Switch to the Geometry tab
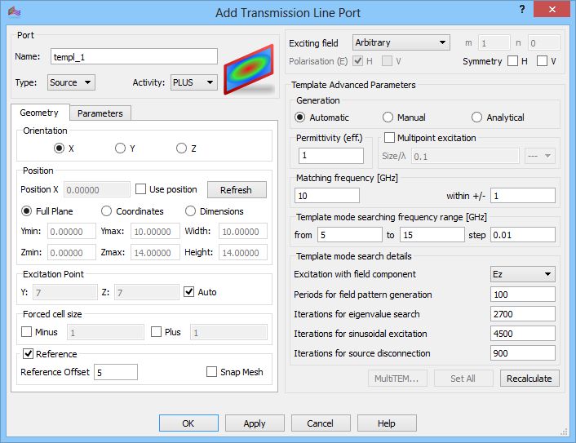The image size is (576, 443). pyautogui.click(x=39, y=113)
